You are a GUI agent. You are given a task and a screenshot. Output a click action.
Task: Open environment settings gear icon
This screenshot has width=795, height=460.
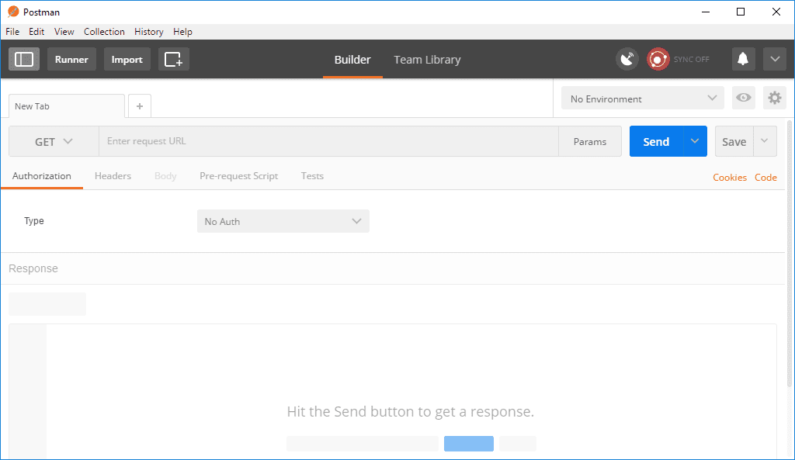pyautogui.click(x=775, y=98)
